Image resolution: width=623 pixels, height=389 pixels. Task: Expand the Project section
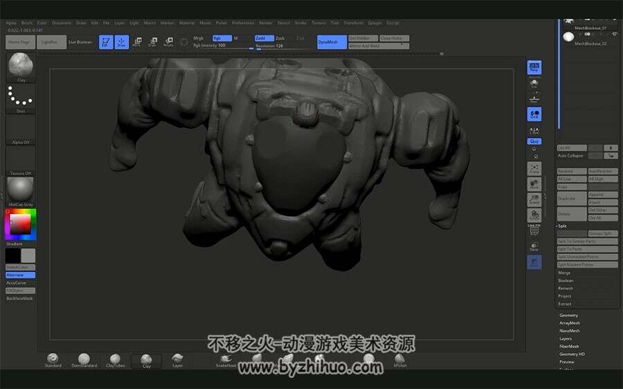point(565,296)
